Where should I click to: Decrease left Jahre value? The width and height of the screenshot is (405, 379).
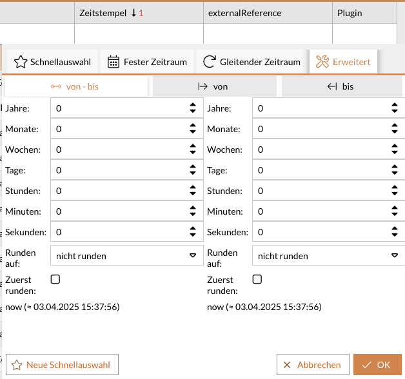(x=193, y=112)
